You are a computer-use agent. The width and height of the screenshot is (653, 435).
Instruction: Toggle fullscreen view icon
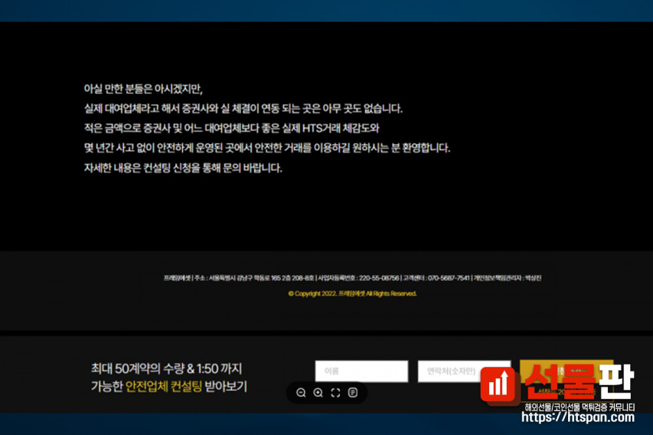pyautogui.click(x=336, y=393)
